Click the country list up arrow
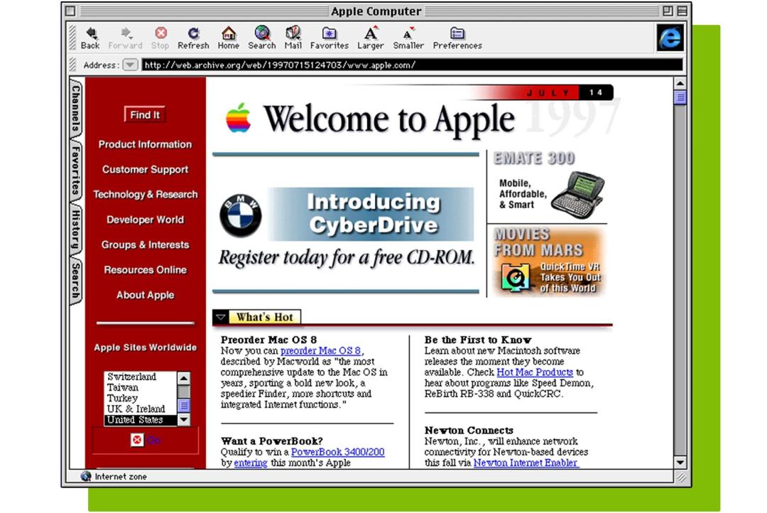Image resolution: width=767 pixels, height=513 pixels. coord(183,378)
